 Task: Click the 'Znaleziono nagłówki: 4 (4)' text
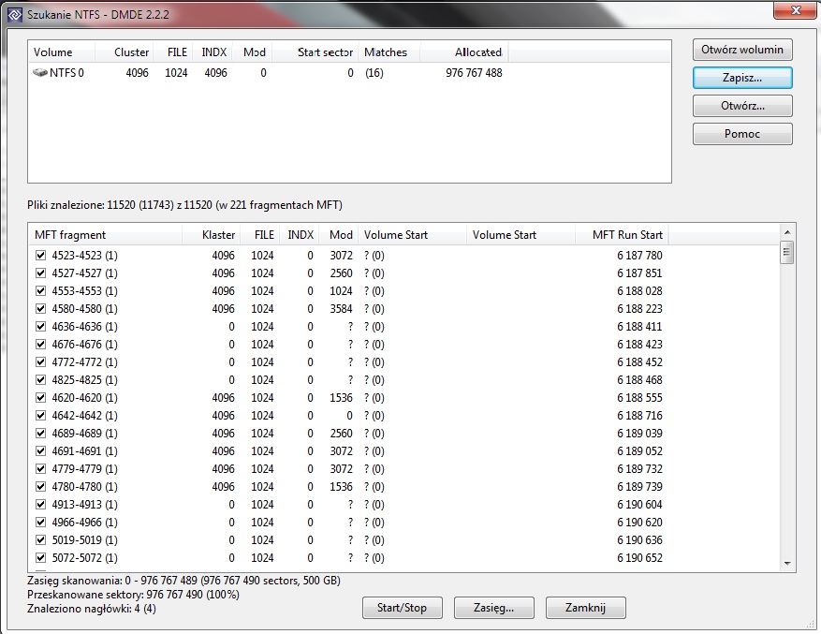coord(92,609)
